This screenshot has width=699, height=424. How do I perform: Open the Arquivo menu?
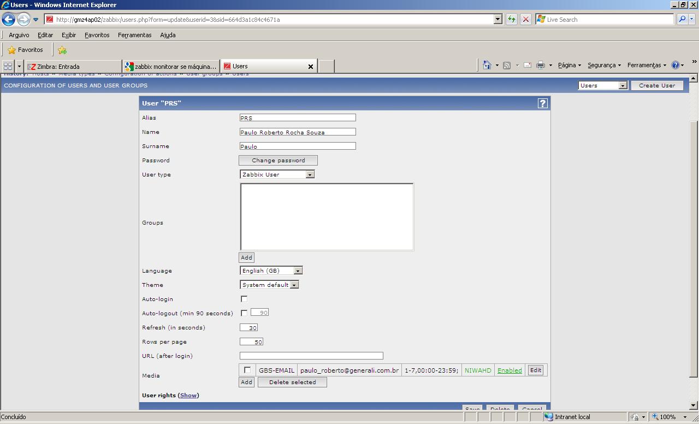pyautogui.click(x=19, y=35)
